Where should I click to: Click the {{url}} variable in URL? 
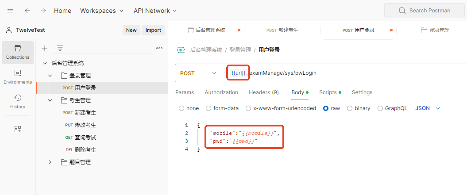pyautogui.click(x=238, y=73)
